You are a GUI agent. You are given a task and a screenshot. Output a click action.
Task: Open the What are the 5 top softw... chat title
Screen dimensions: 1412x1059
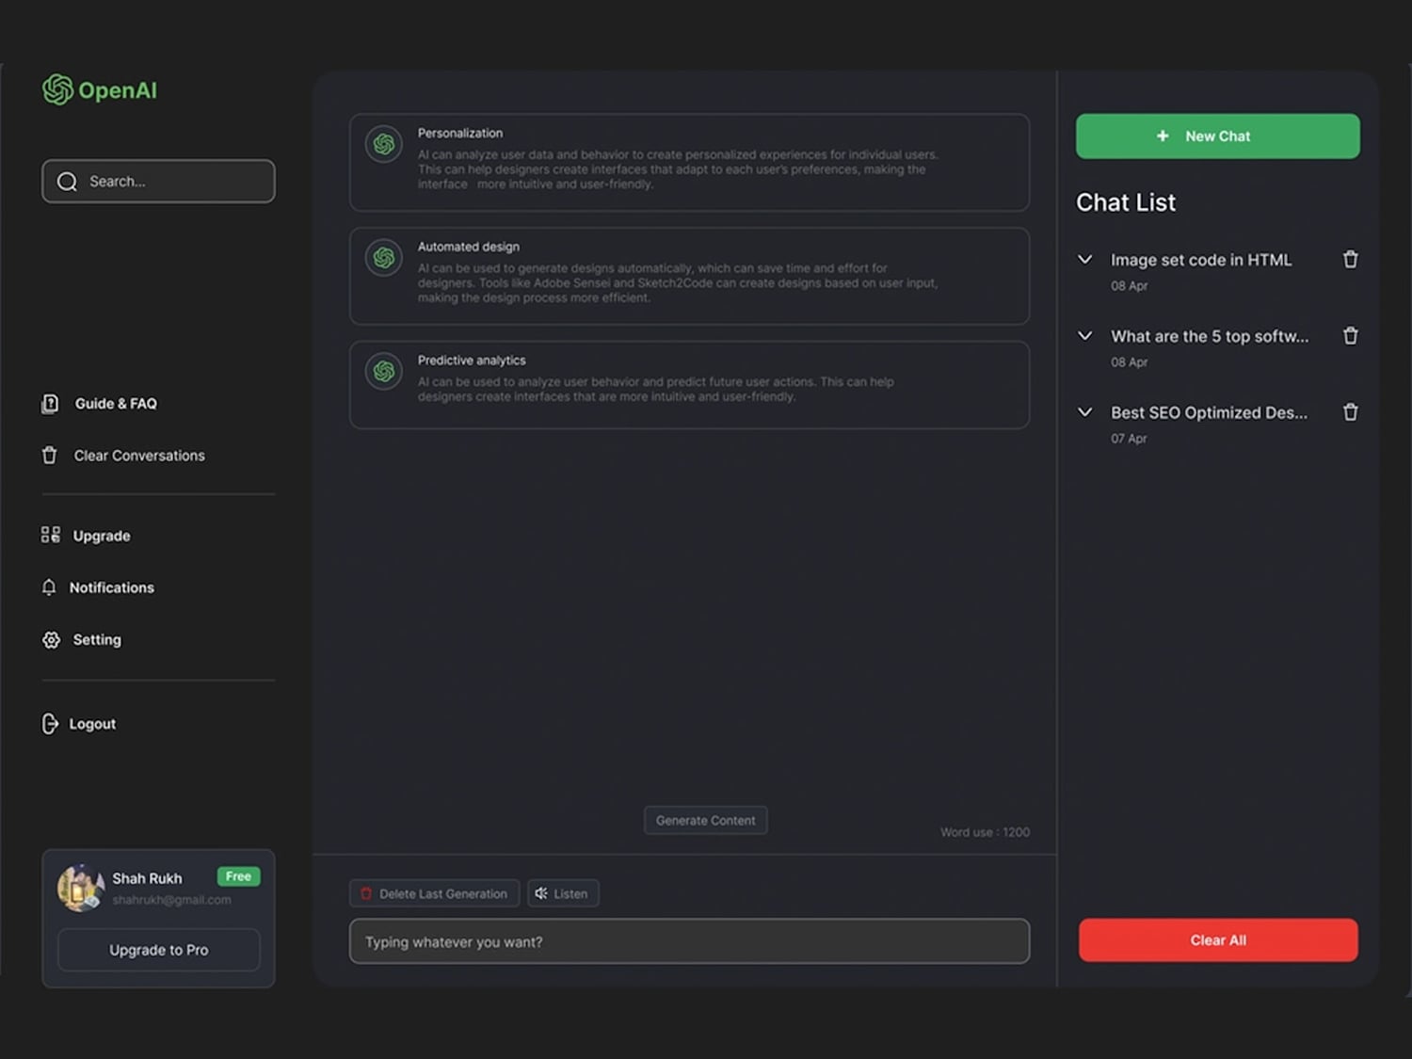coord(1210,336)
